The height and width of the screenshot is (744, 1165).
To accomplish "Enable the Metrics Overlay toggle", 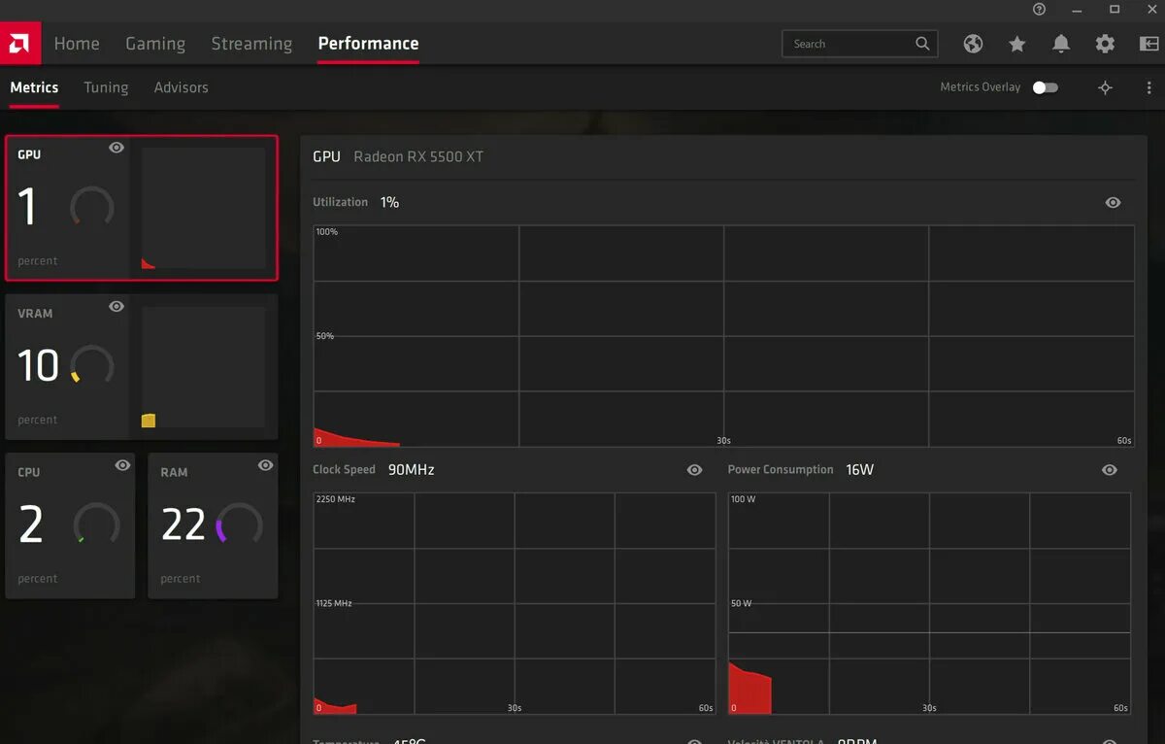I will [x=1046, y=86].
